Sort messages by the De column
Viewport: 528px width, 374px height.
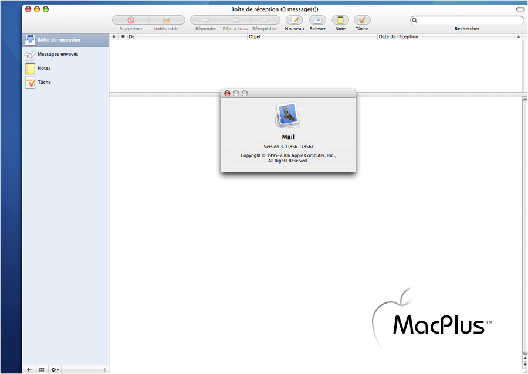point(187,37)
